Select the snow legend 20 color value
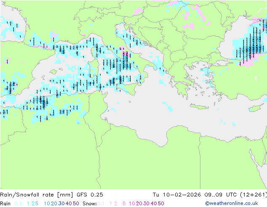 pos(139,204)
